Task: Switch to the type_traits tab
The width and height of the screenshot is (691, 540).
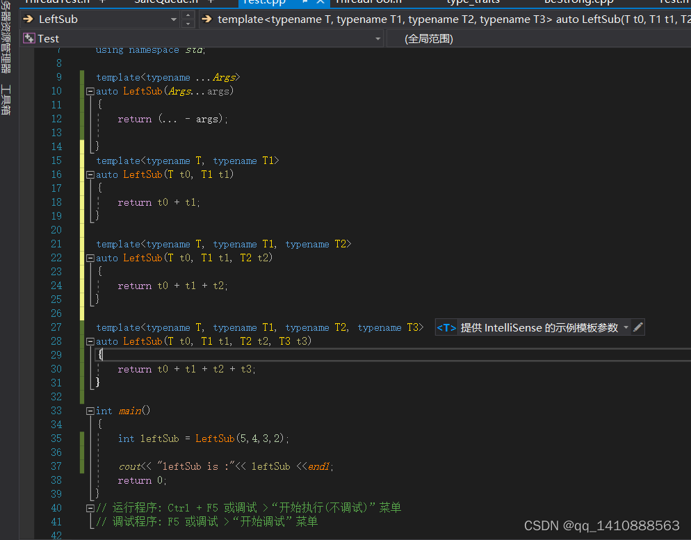Action: pos(473,2)
